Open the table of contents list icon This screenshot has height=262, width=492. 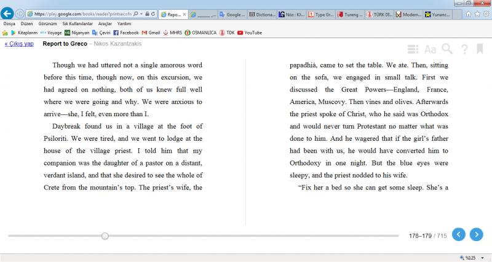(x=413, y=49)
